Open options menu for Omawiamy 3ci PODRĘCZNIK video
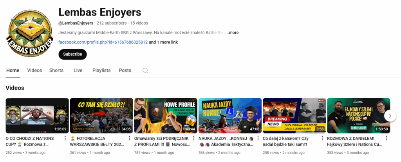Image resolution: width=401 pixels, height=162 pixels. [x=193, y=138]
